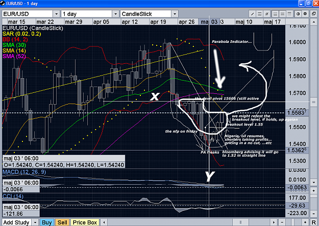Select the horizontal lines tool icon
Viewport: 319px width, 226px height.
pos(260,14)
